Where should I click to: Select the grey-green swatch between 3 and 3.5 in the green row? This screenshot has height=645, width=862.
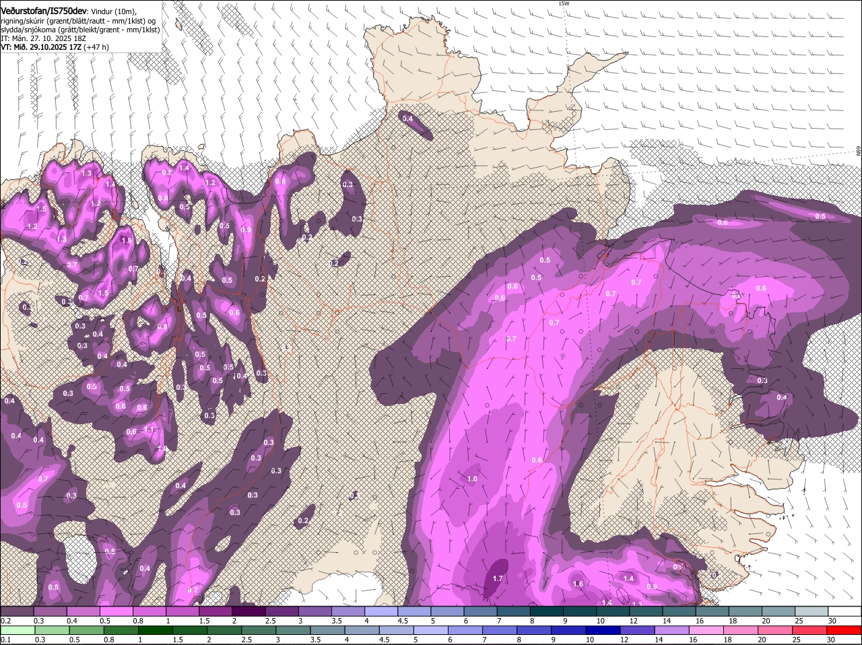point(293,630)
